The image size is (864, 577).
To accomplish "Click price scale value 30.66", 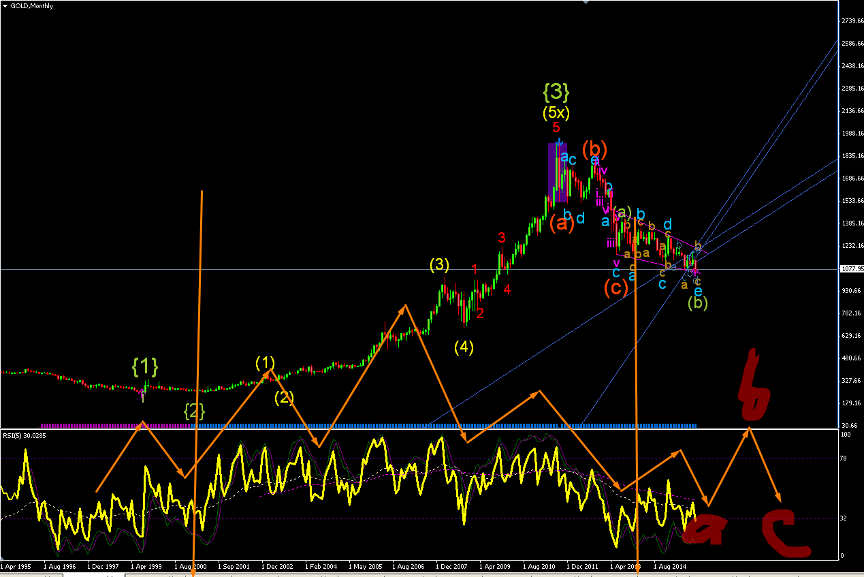I will (x=849, y=425).
